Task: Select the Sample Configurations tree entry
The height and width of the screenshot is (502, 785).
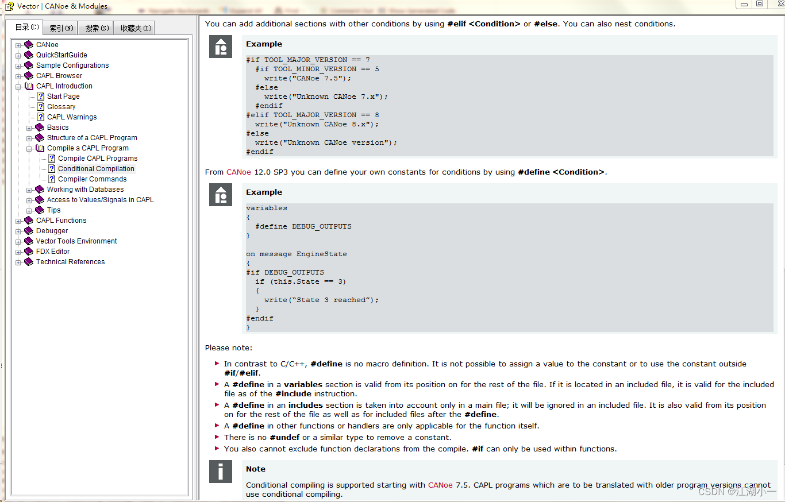Action: (x=72, y=65)
